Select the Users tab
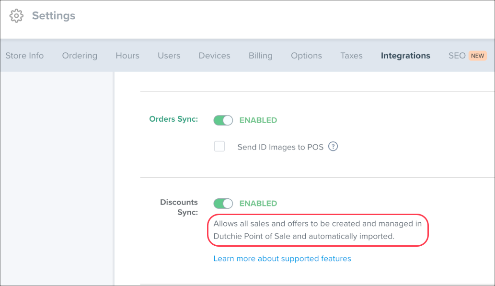This screenshot has width=495, height=286. pos(169,56)
